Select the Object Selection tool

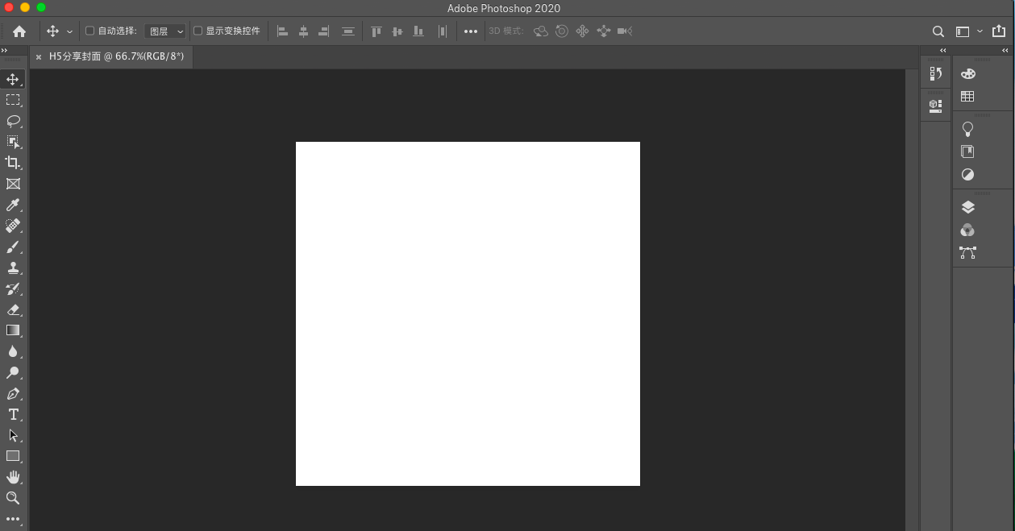point(13,142)
